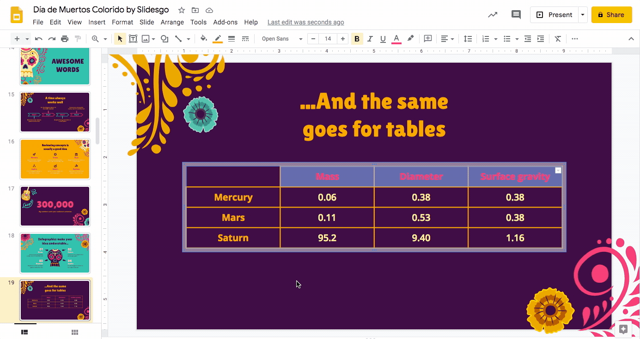Star the presentation
Viewport: 640px width, 339px height.
pyautogui.click(x=182, y=10)
